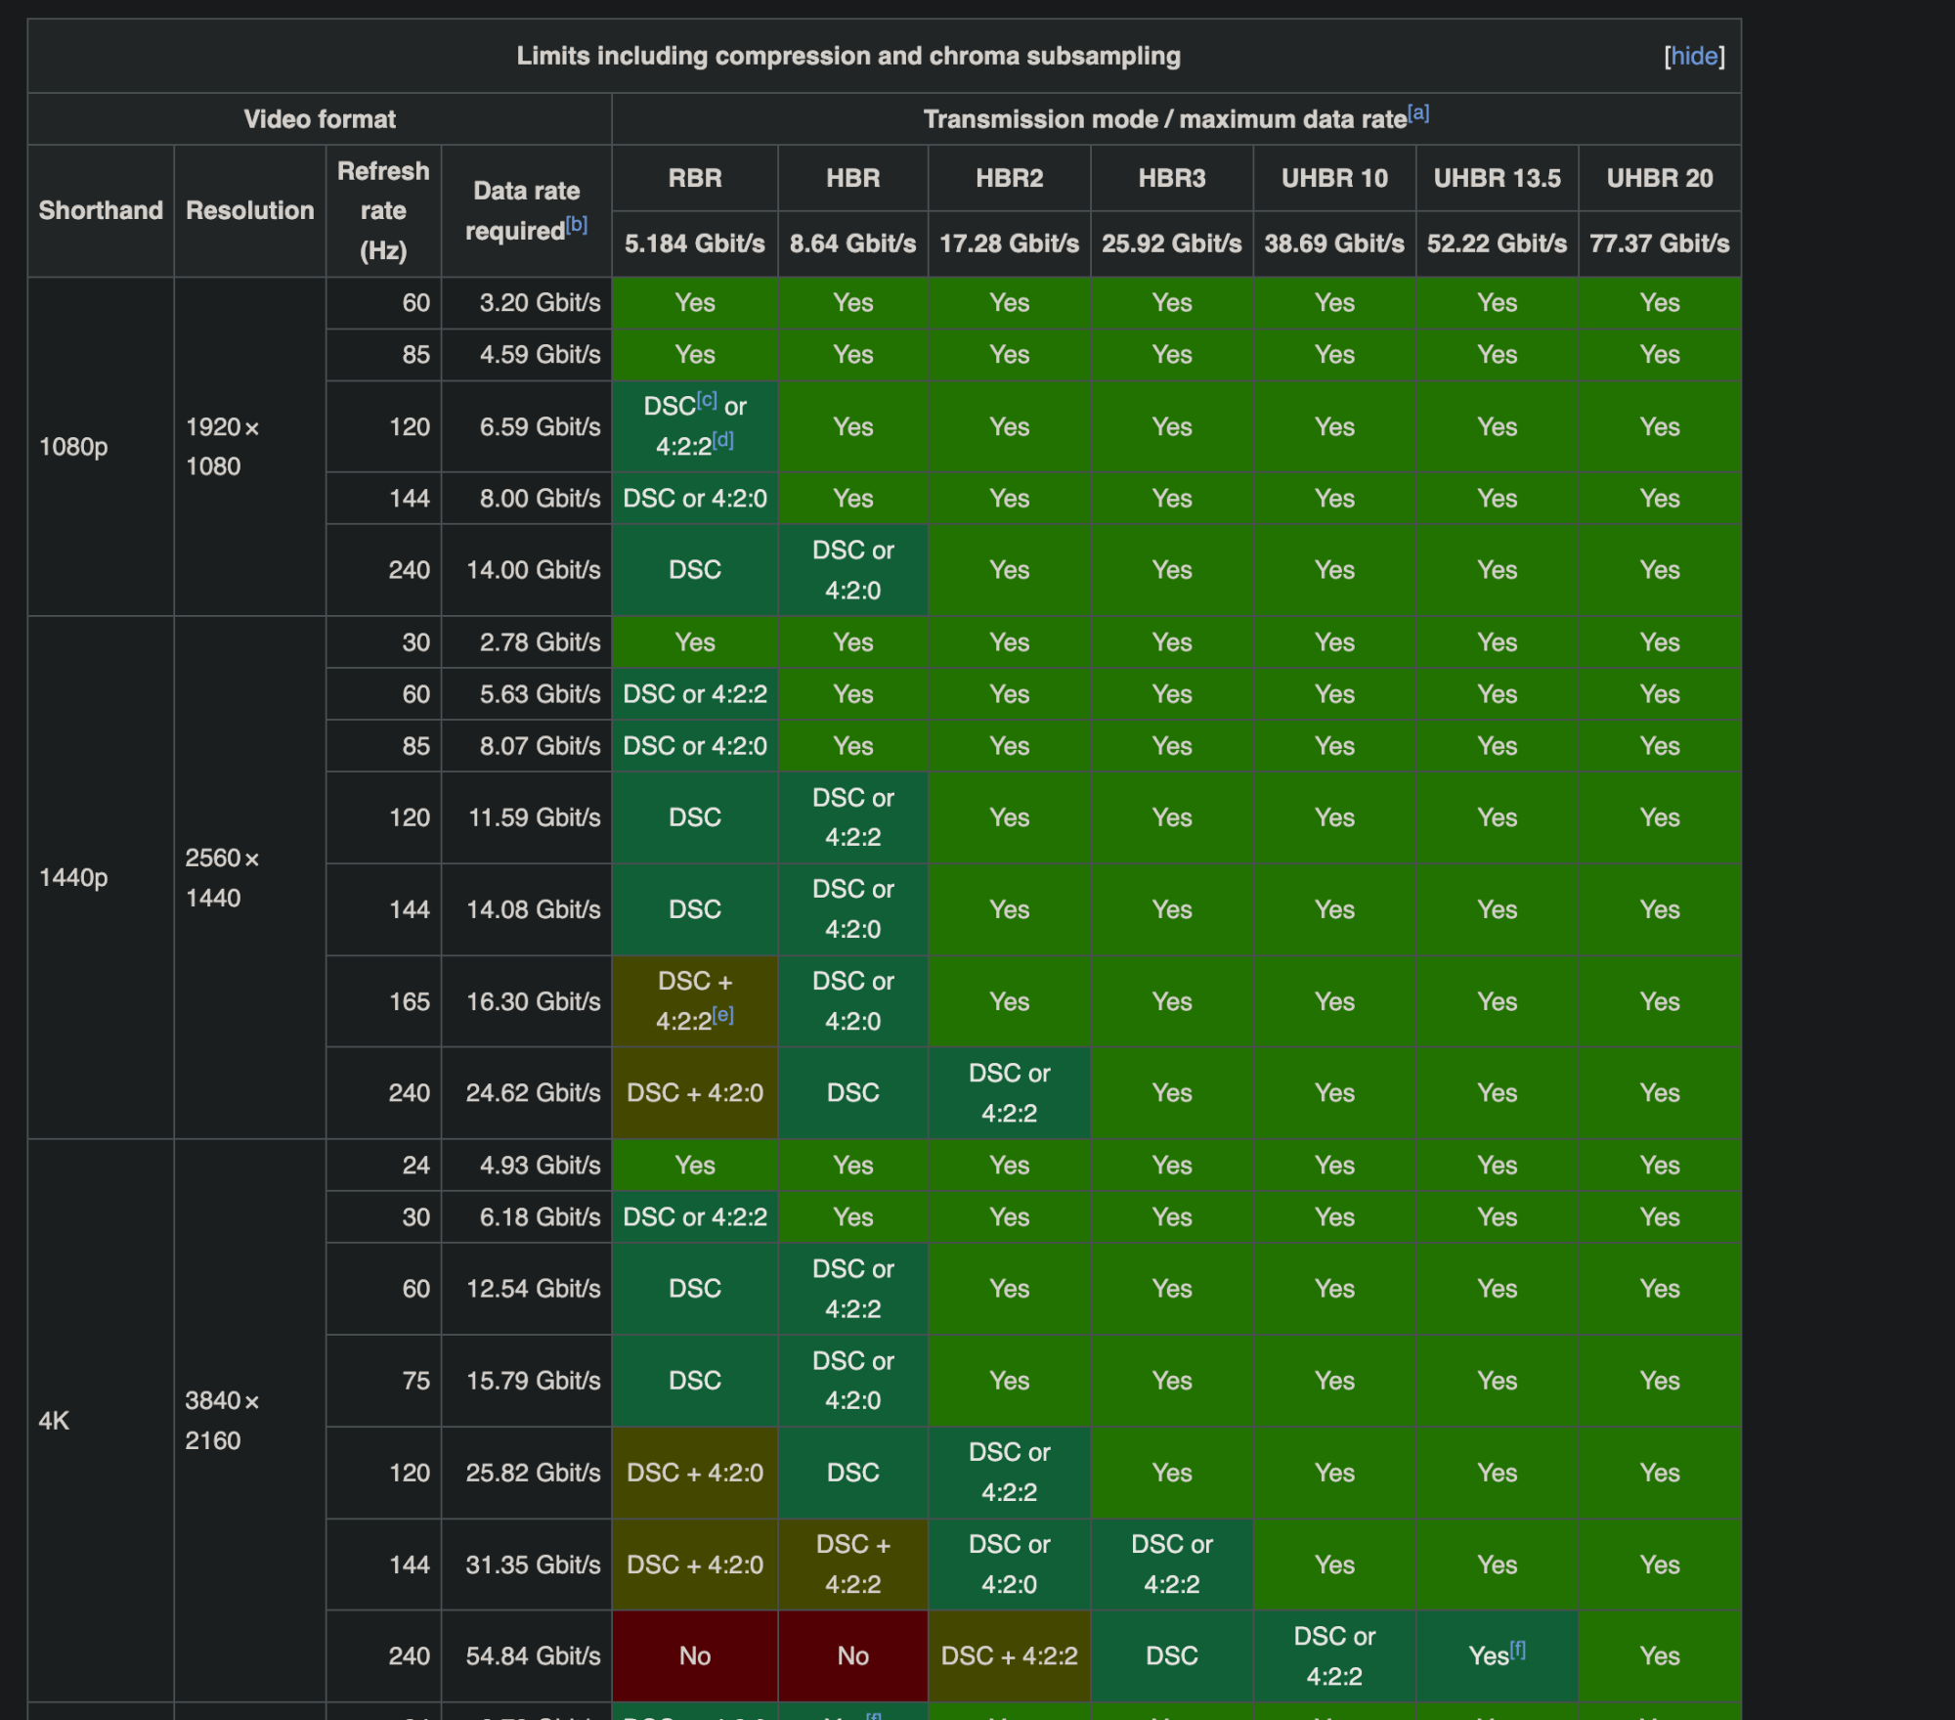The image size is (1955, 1720).
Task: Click the 2.78 Gbit/s data rate cell
Action: 527,642
